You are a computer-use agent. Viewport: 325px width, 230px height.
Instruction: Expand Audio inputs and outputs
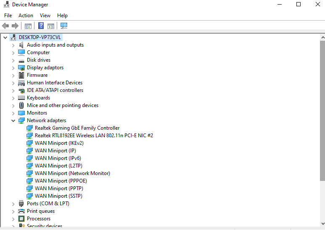(13, 45)
